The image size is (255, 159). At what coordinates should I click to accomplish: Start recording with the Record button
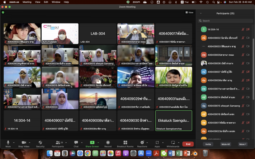pyautogui.click(x=108, y=143)
